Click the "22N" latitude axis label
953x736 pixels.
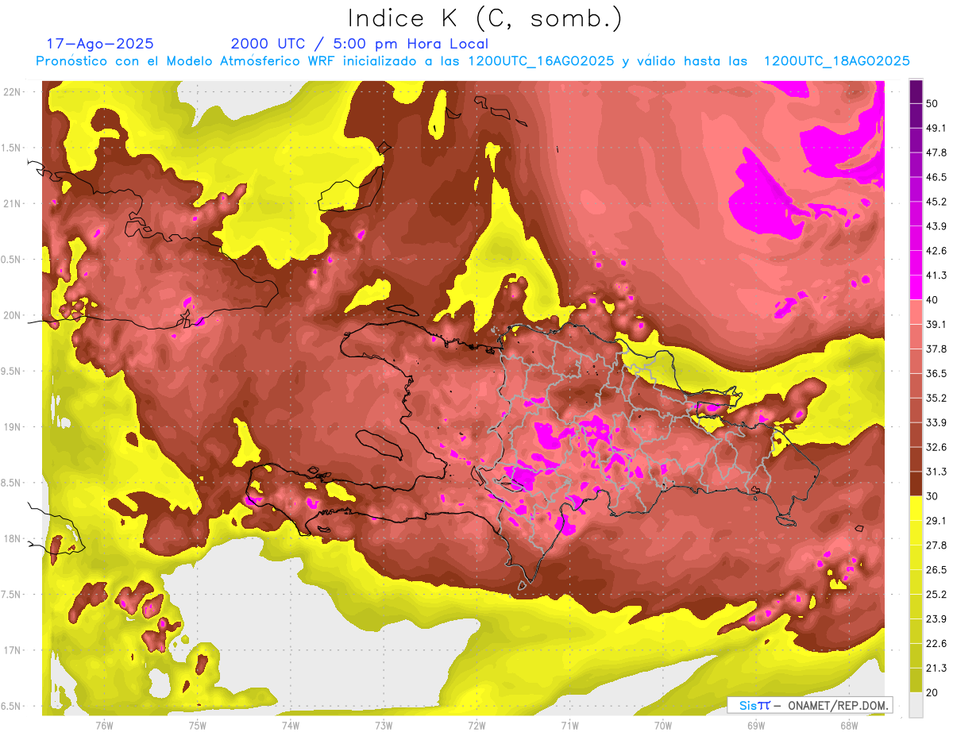tap(14, 91)
